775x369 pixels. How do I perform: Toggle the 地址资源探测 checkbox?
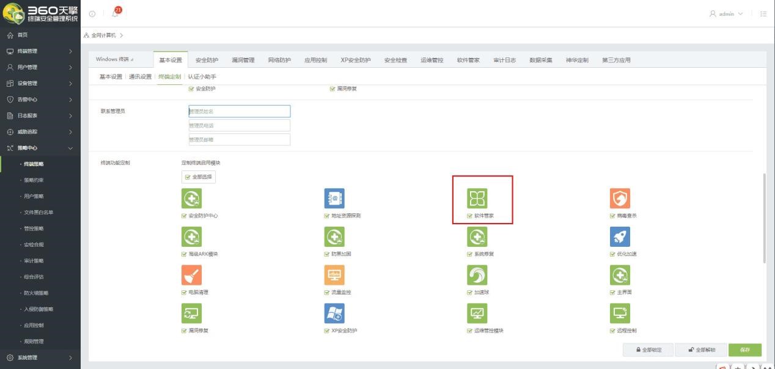point(327,216)
